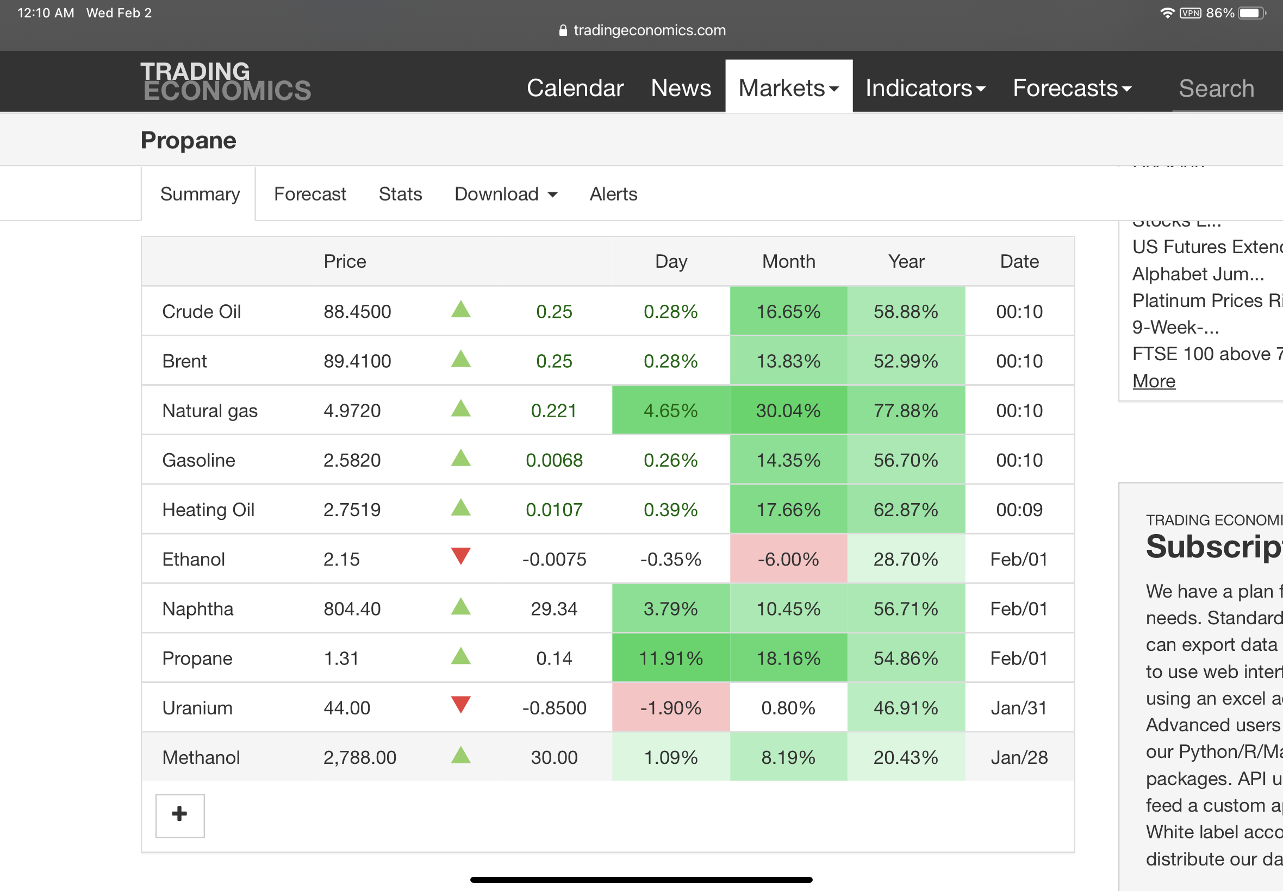Click Natural gas month value 30.04%
Image resolution: width=1283 pixels, height=891 pixels.
point(788,410)
